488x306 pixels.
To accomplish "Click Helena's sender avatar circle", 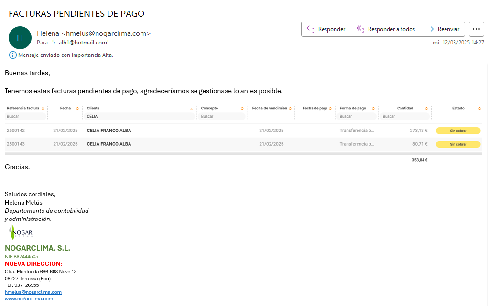I will (20, 38).
